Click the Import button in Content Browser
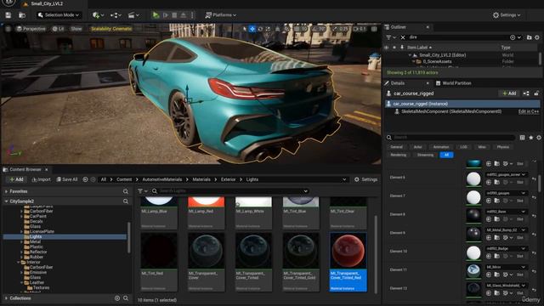This screenshot has height=306, width=544. (41, 179)
